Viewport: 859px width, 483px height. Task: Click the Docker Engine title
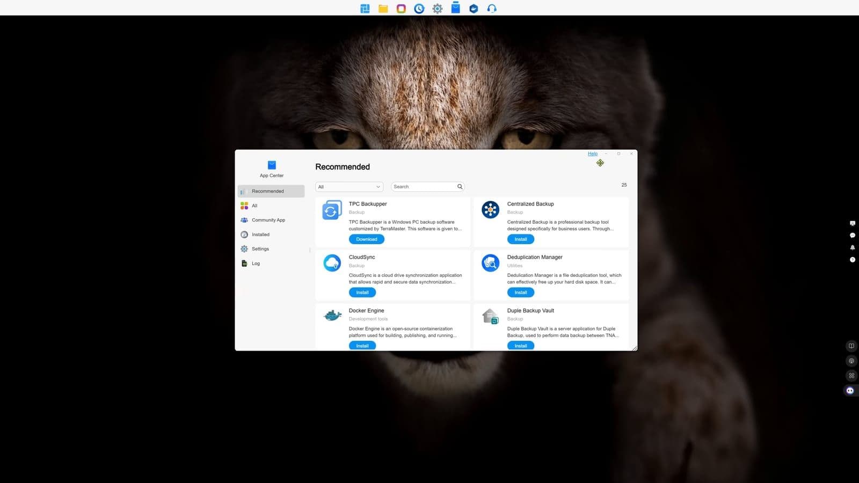pyautogui.click(x=367, y=311)
